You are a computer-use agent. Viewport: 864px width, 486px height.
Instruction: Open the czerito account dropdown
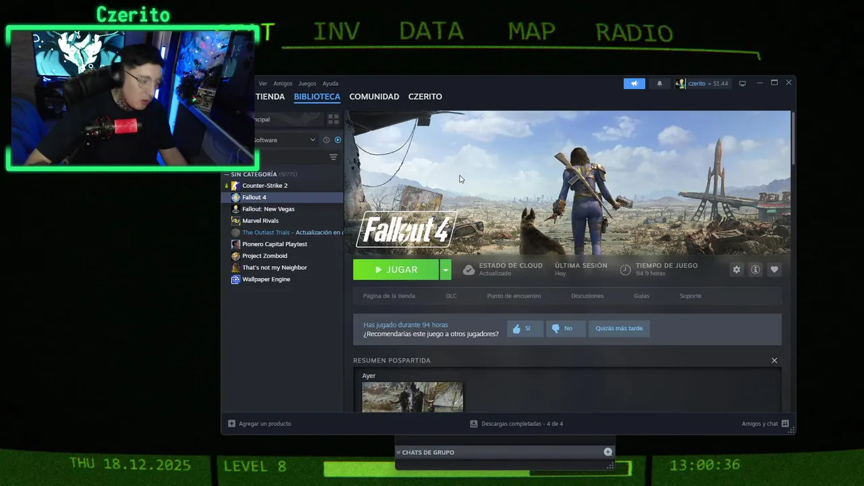tap(708, 84)
